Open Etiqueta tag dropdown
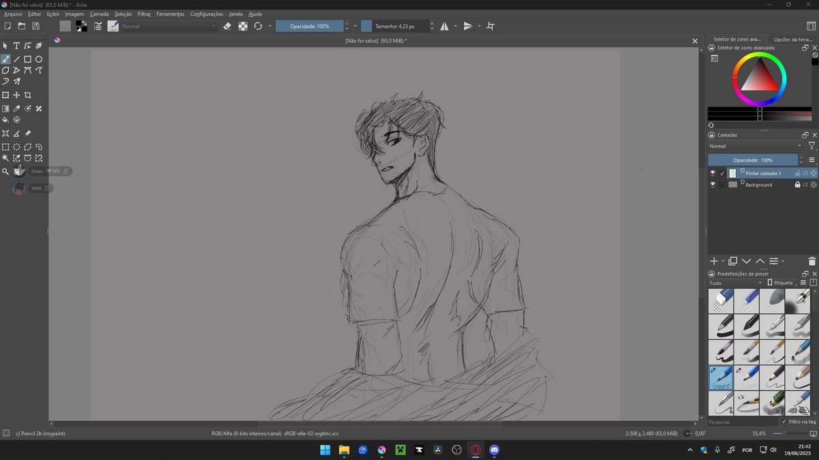The height and width of the screenshot is (460, 819). 781,282
